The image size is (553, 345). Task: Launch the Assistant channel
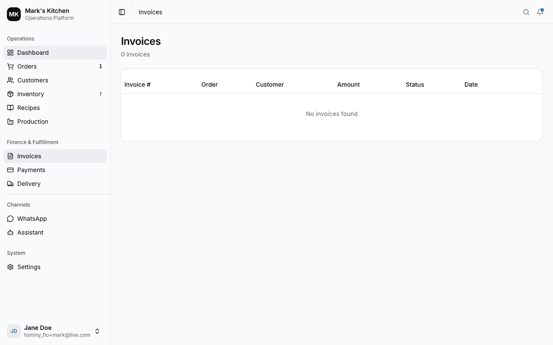coord(30,232)
